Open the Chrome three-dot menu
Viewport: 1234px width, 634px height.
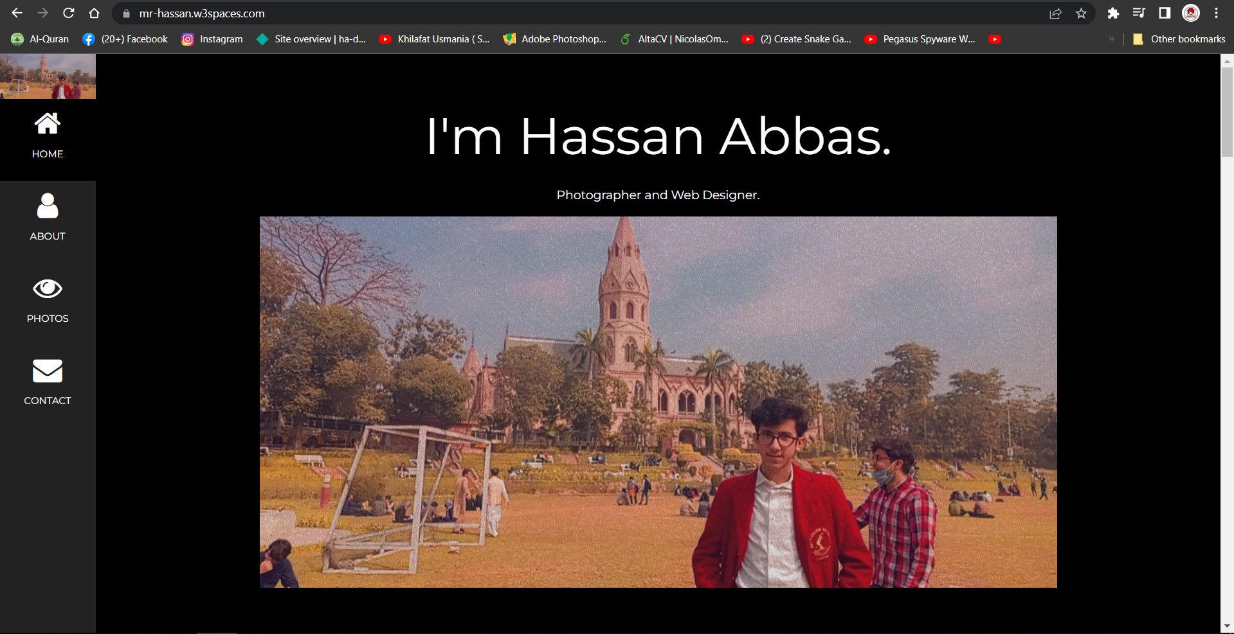1216,13
